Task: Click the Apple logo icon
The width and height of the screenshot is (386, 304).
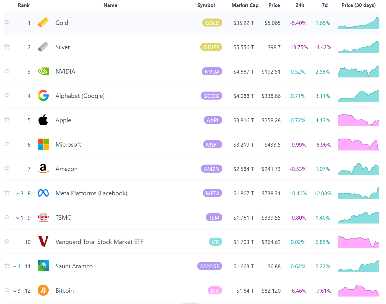Action: pyautogui.click(x=43, y=120)
